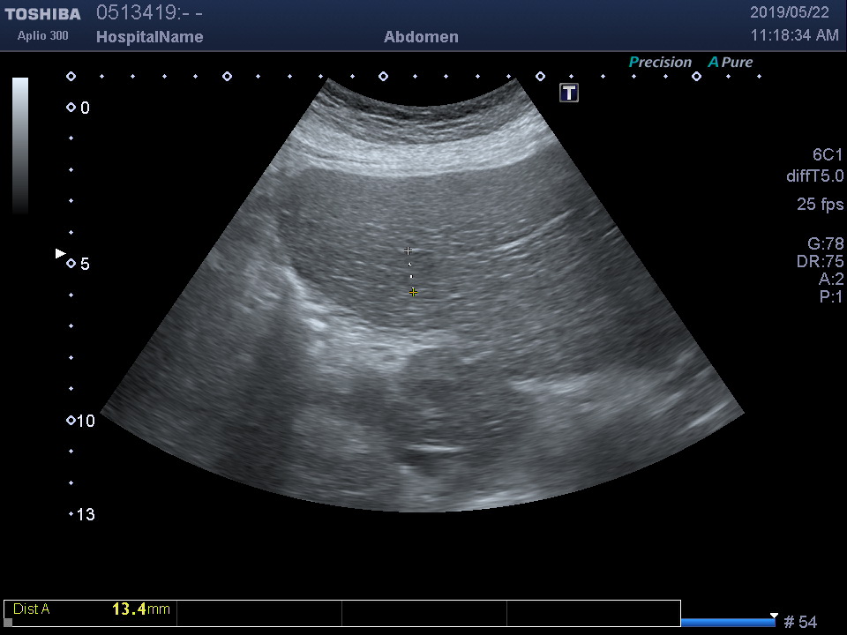Toggle the APure imaging indicator
This screenshot has width=847, height=635.
click(730, 62)
